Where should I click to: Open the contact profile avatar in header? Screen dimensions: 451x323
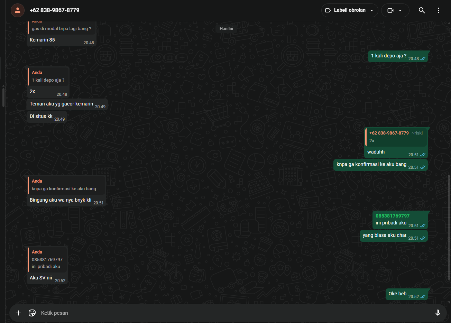(x=18, y=10)
